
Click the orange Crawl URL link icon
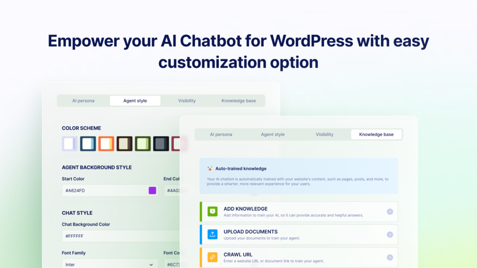(x=212, y=257)
